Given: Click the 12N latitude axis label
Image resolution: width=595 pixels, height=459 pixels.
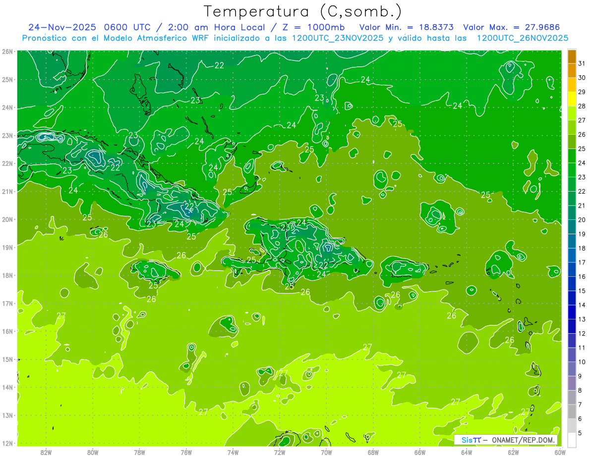Looking at the screenshot, I should (x=7, y=443).
